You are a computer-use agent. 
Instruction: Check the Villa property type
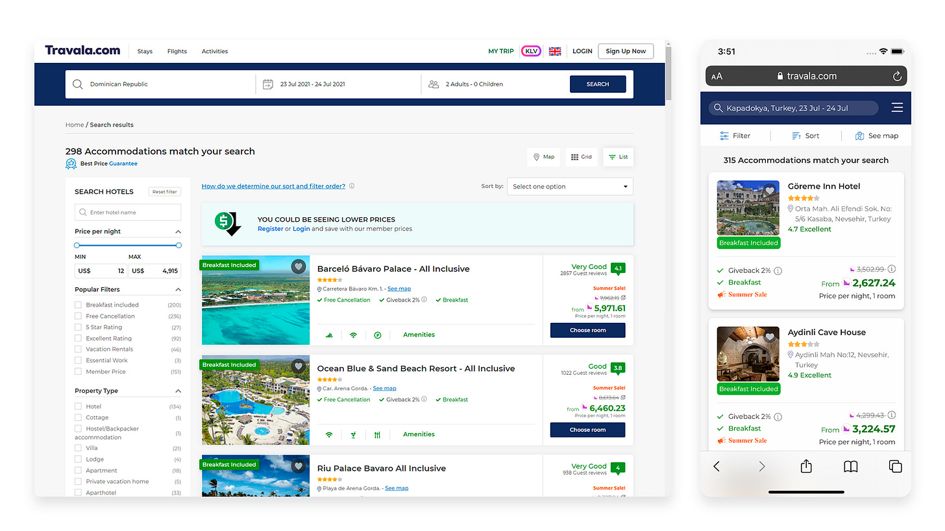tap(78, 448)
